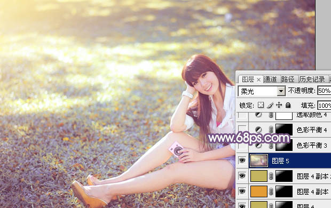The height and width of the screenshot is (208, 331).
Task: Select the white mask of 选取颜色 4
Action: [284, 116]
